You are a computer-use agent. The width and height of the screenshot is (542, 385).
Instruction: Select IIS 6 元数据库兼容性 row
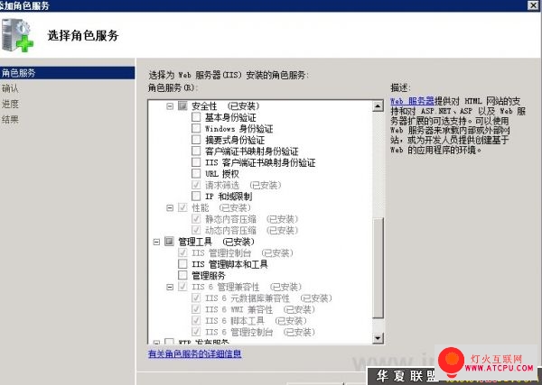[x=268, y=298]
